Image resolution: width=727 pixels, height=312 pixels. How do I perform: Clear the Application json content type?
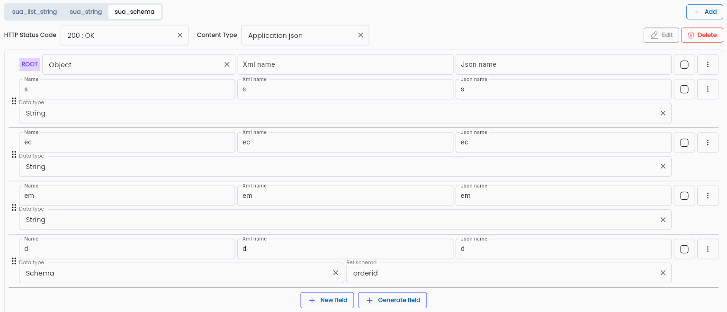pyautogui.click(x=360, y=35)
